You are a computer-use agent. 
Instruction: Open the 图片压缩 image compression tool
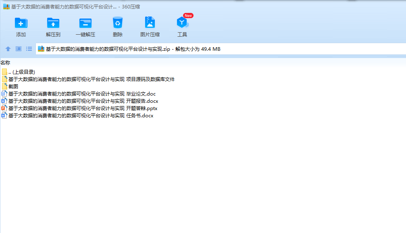(150, 22)
